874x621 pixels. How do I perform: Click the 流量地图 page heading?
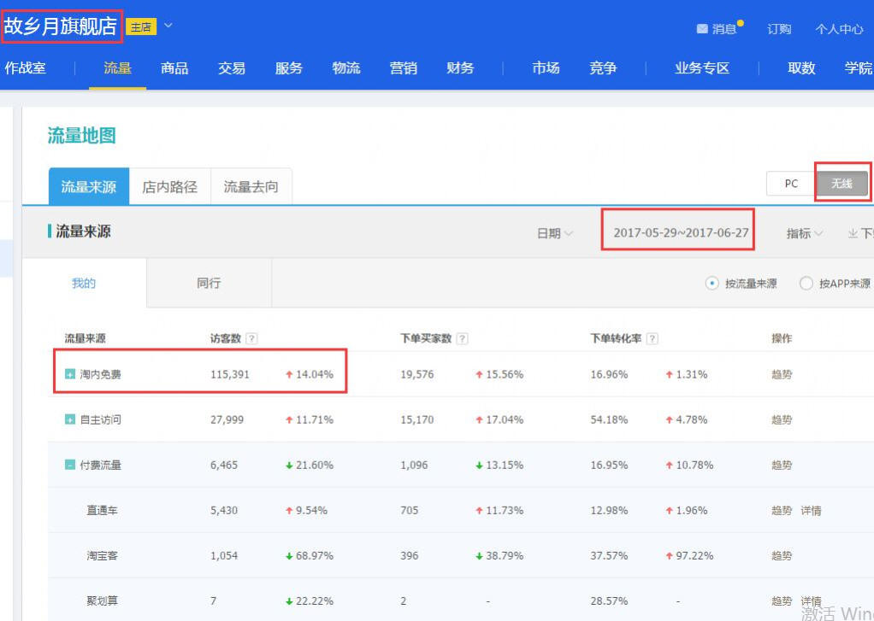(x=81, y=135)
